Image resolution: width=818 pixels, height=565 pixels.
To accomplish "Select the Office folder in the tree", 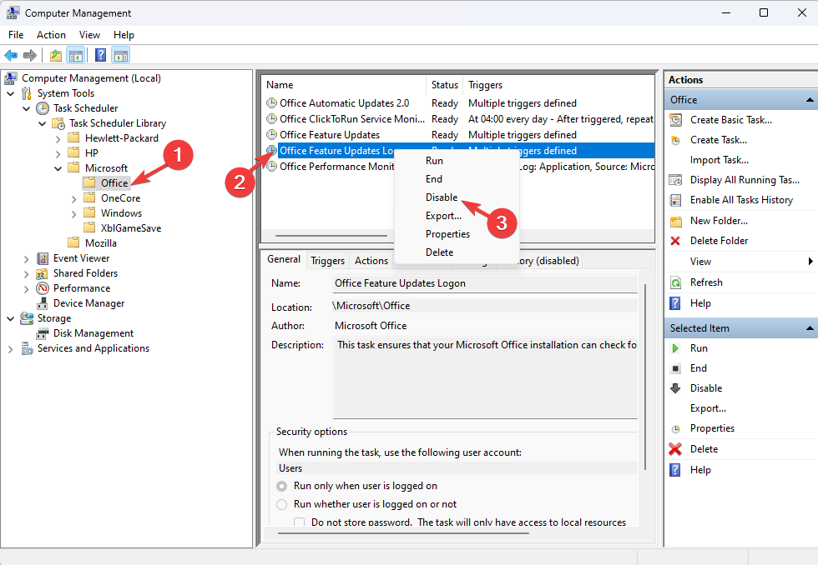I will click(x=114, y=183).
